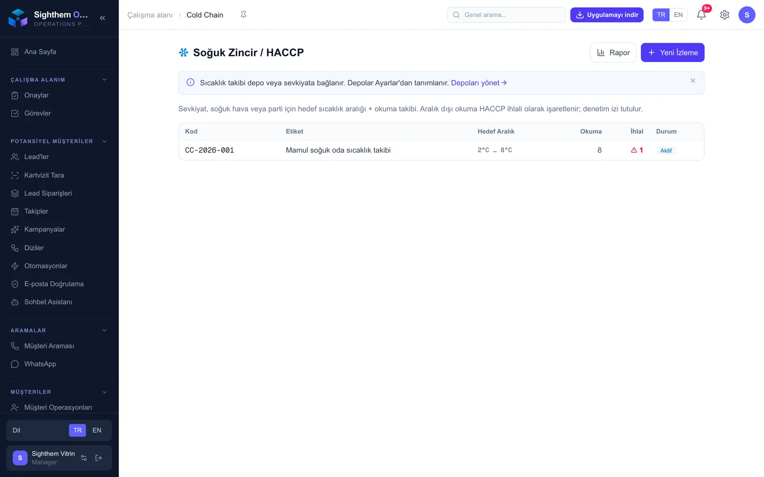
Task: Open record CC-2026-001
Action: click(x=210, y=150)
